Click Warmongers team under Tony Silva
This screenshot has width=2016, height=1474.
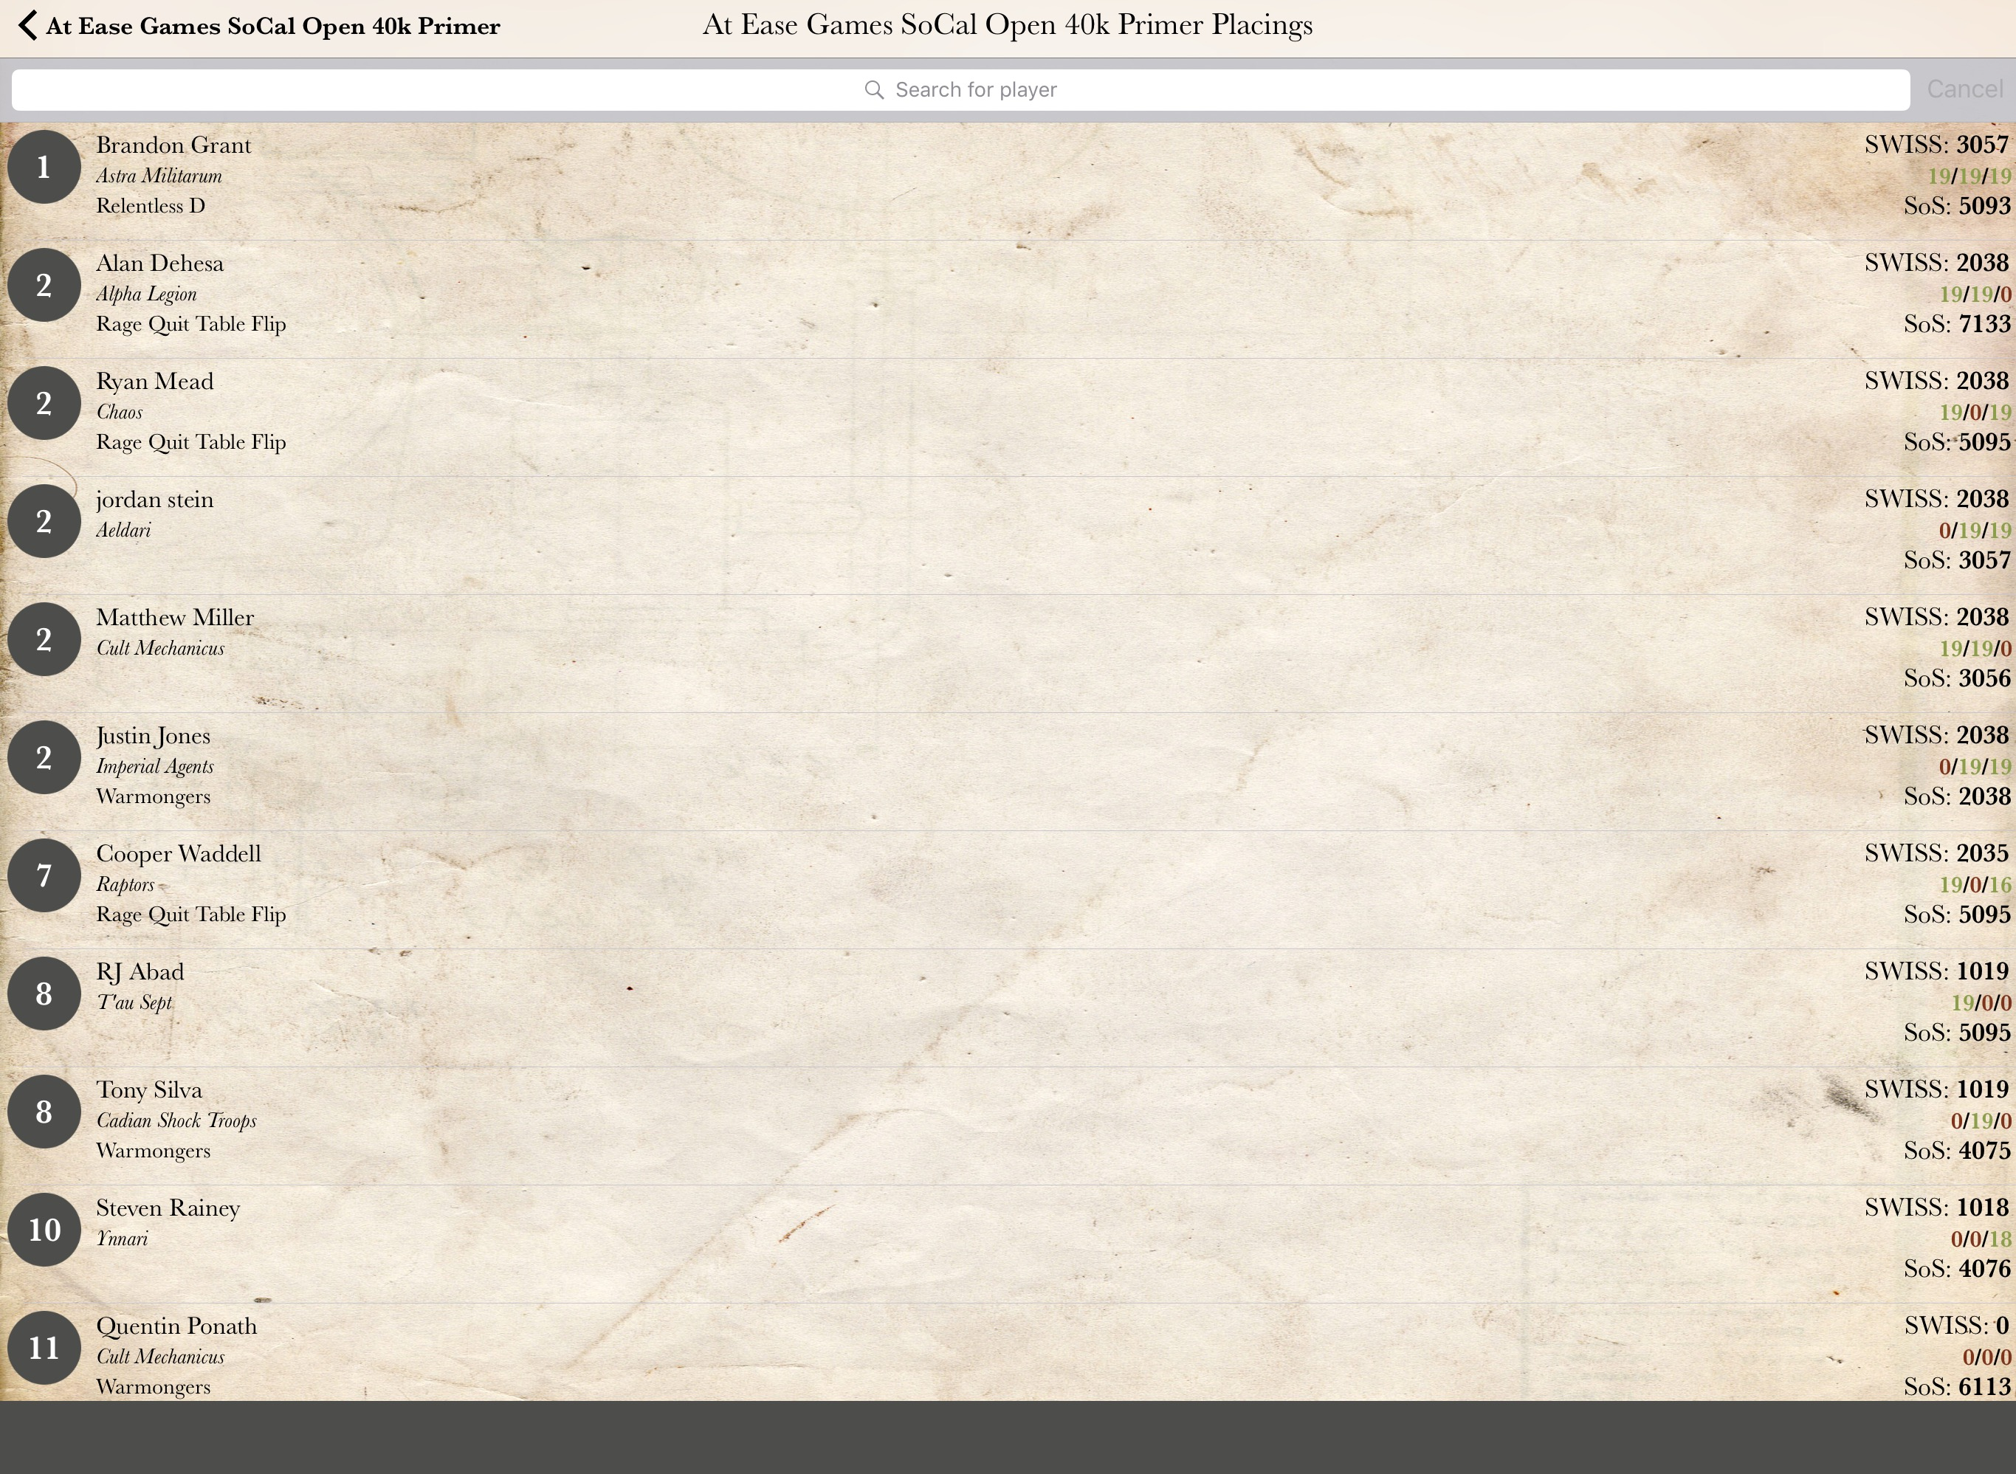[154, 1151]
